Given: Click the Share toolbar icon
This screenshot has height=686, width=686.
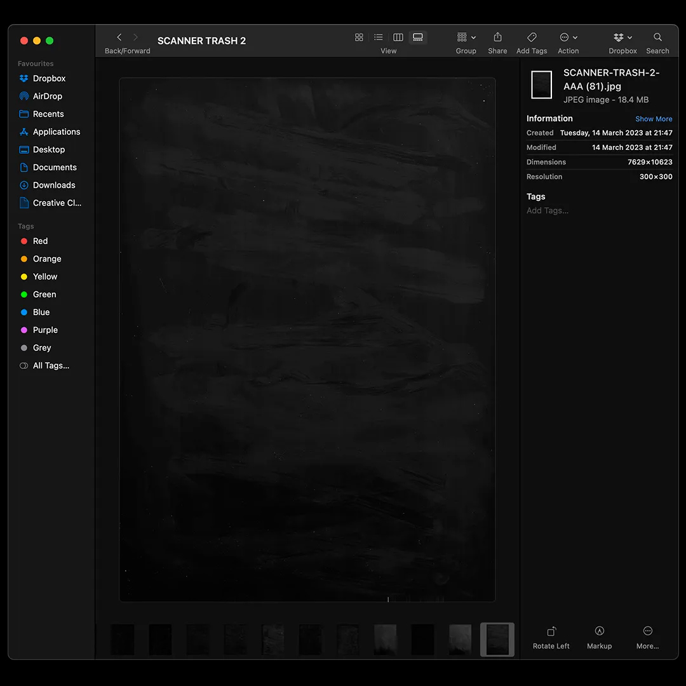Looking at the screenshot, I should coord(497,37).
